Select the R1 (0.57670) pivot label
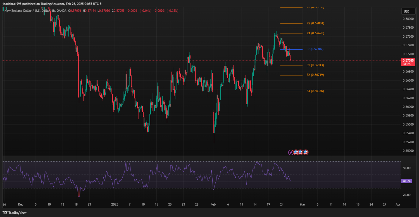The height and width of the screenshot is (217, 419). pos(315,33)
